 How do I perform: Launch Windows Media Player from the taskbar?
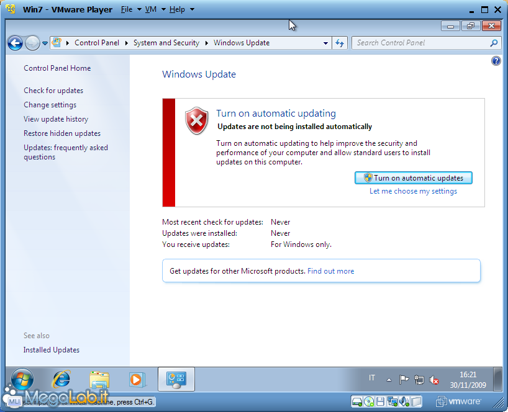pyautogui.click(x=137, y=379)
